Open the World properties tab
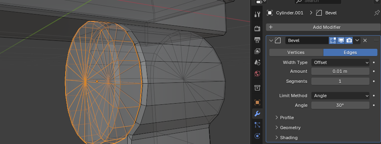The width and height of the screenshot is (381, 144). click(257, 74)
